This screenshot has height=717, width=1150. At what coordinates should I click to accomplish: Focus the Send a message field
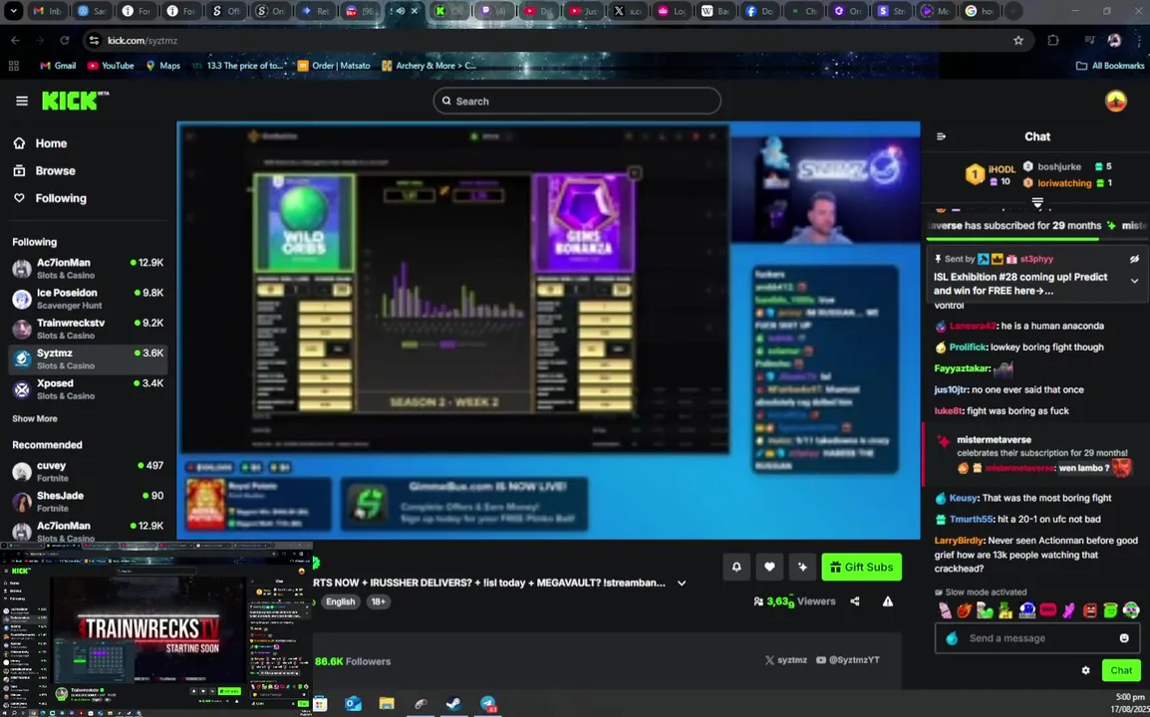(1037, 637)
